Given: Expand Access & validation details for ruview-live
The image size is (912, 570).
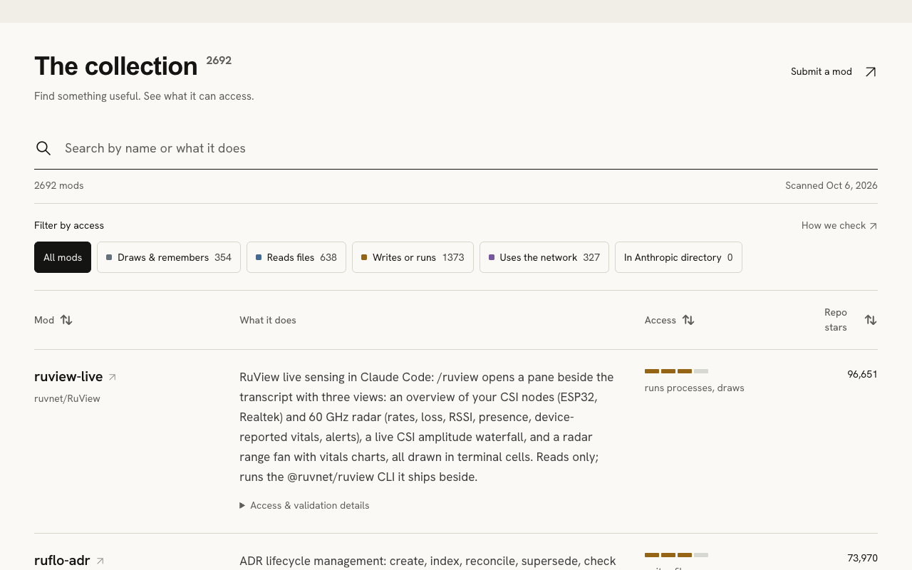Looking at the screenshot, I should (x=304, y=505).
